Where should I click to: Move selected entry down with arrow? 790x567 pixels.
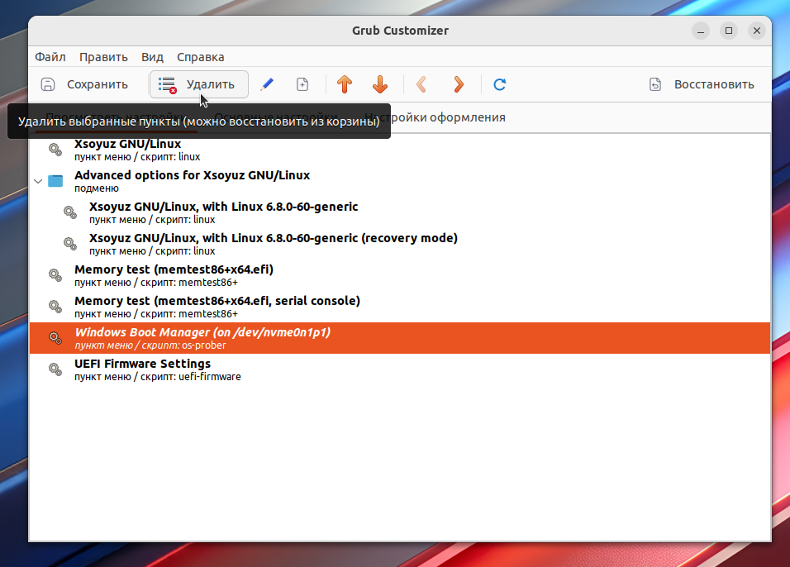pos(380,84)
